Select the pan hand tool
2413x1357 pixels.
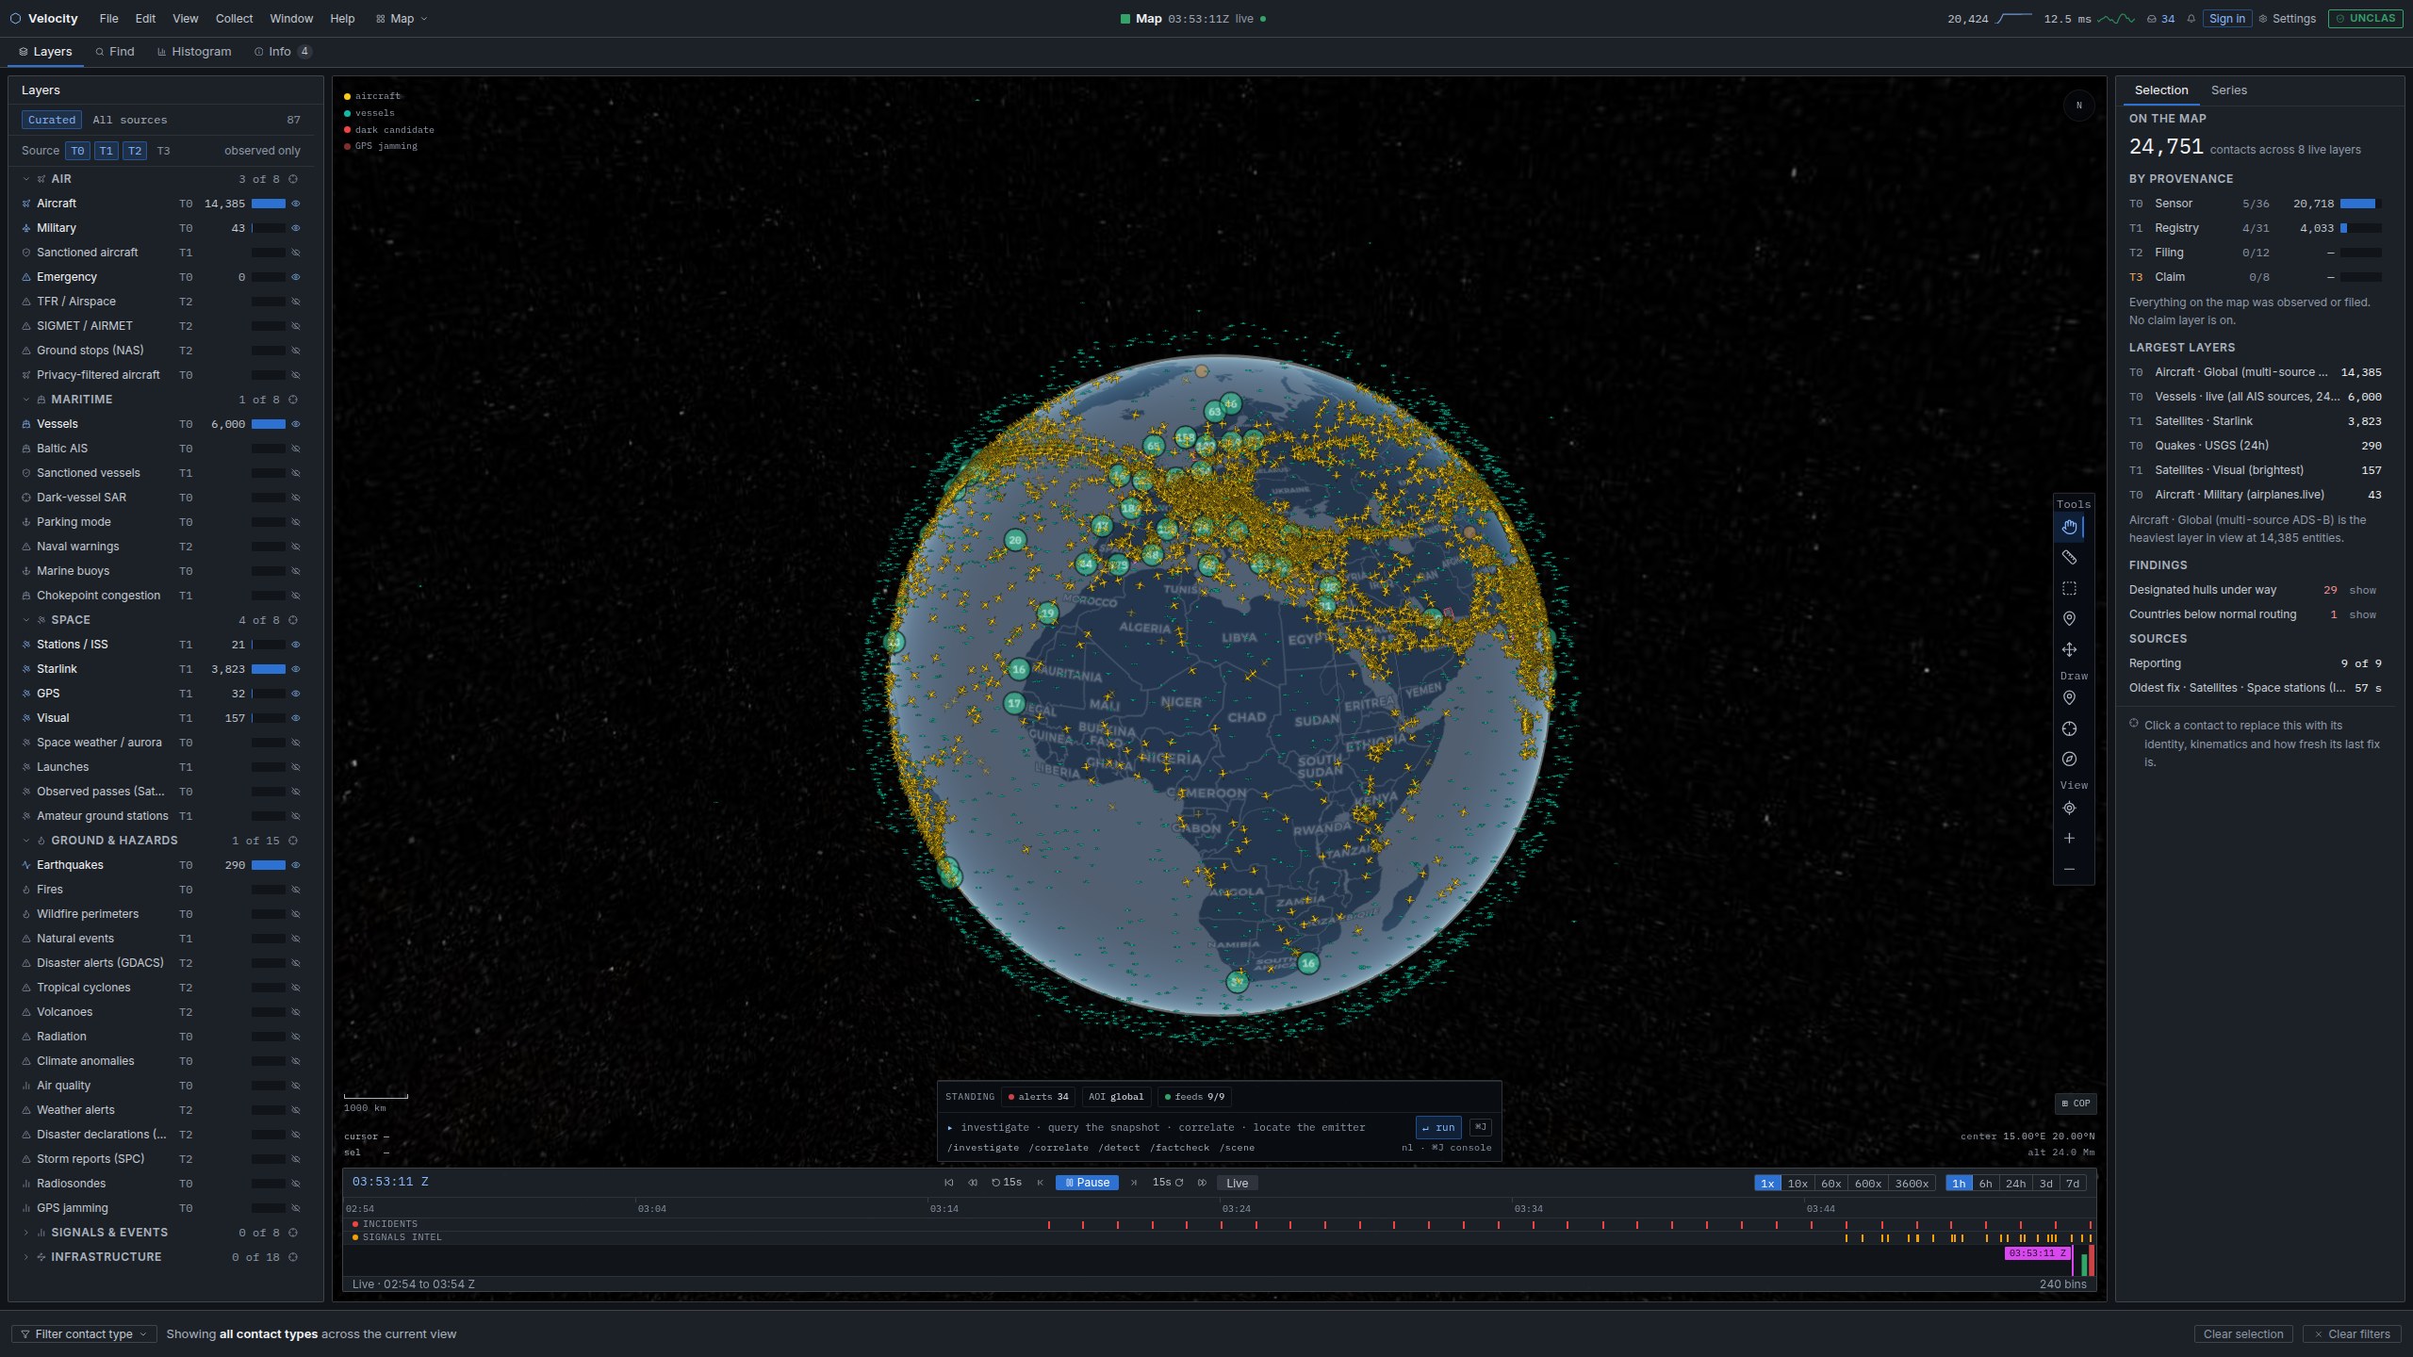pos(2069,527)
